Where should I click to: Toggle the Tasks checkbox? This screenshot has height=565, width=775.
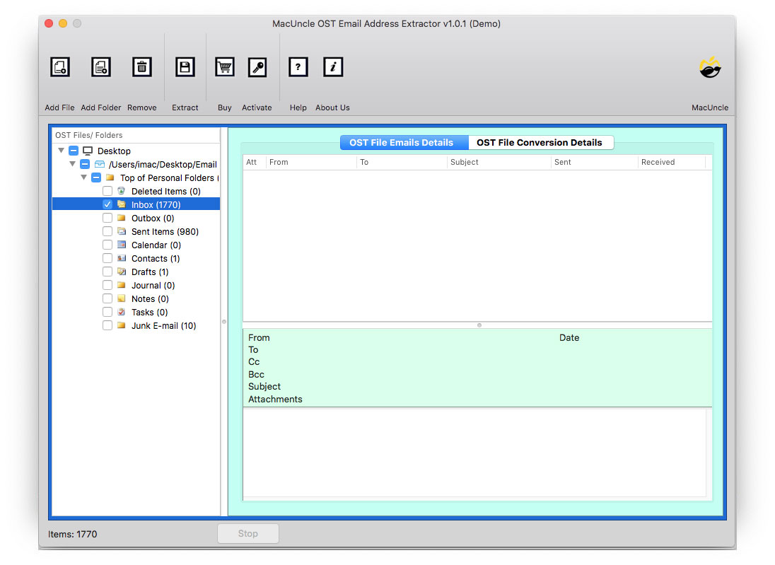107,312
